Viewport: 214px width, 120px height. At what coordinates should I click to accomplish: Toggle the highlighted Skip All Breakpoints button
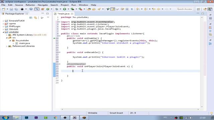[37, 9]
